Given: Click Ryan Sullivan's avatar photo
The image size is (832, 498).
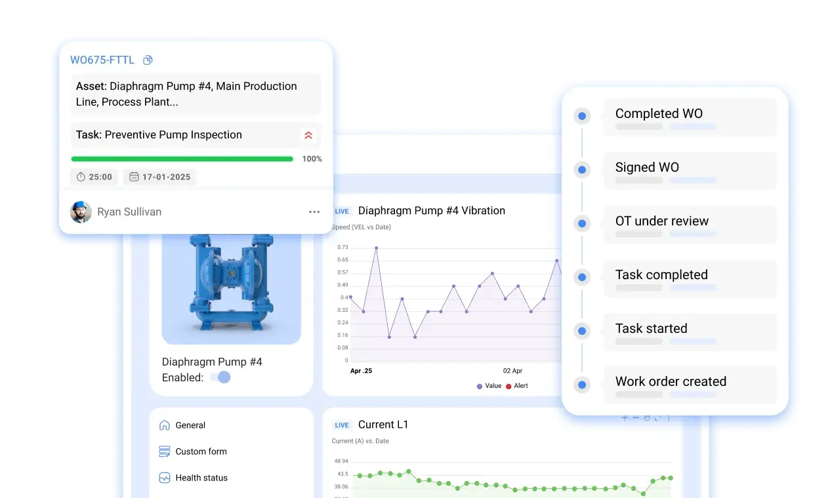Looking at the screenshot, I should tap(81, 212).
